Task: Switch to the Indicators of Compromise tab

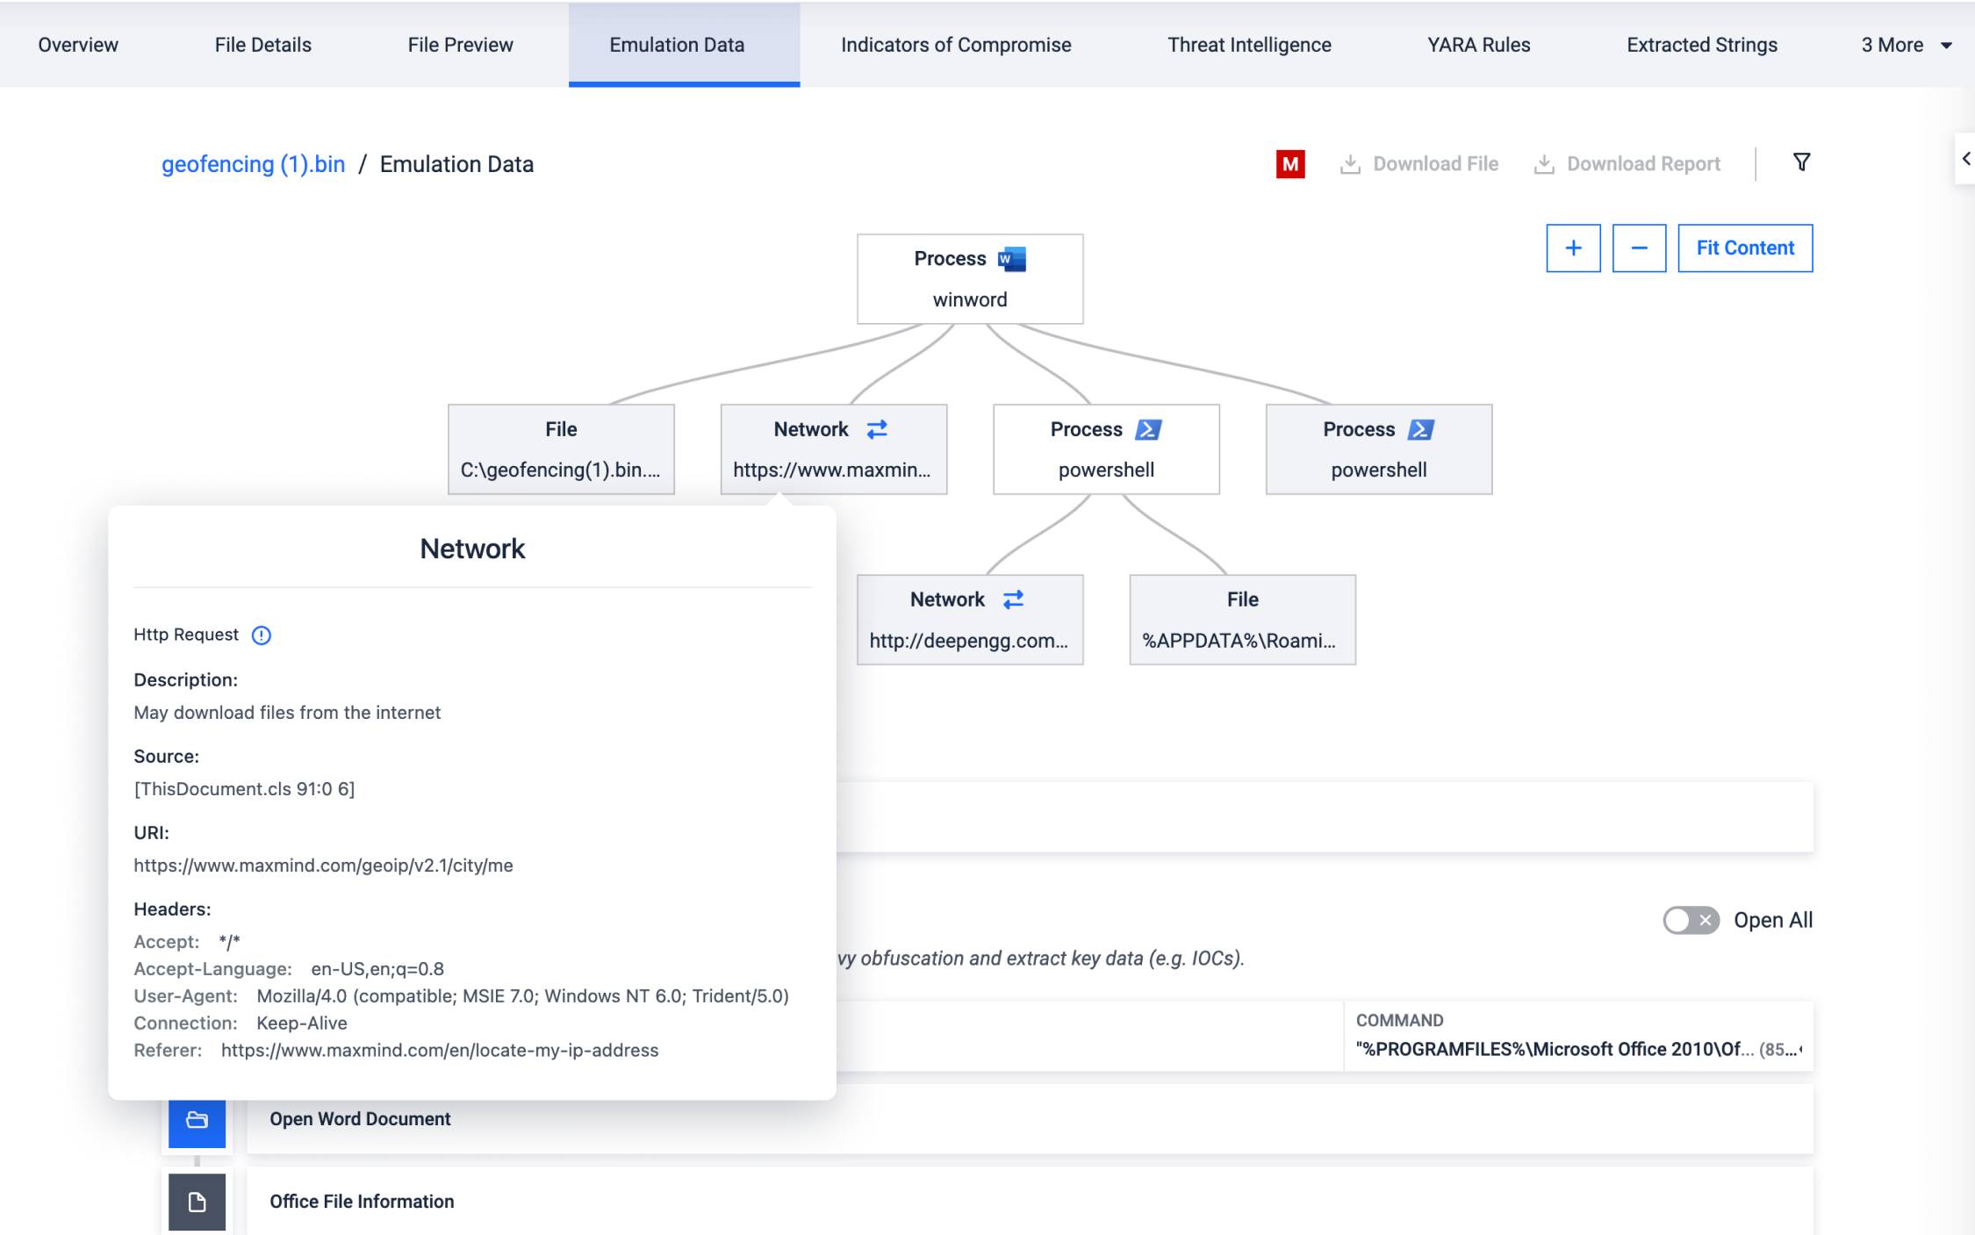Action: [955, 45]
